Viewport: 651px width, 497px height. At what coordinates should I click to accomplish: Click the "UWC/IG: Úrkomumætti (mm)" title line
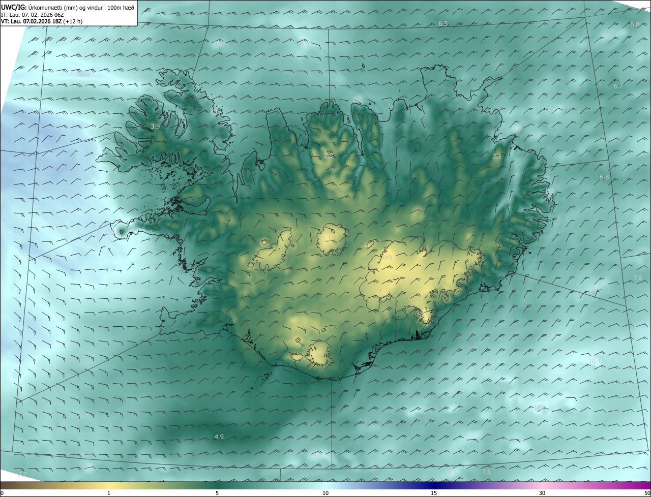tap(68, 8)
